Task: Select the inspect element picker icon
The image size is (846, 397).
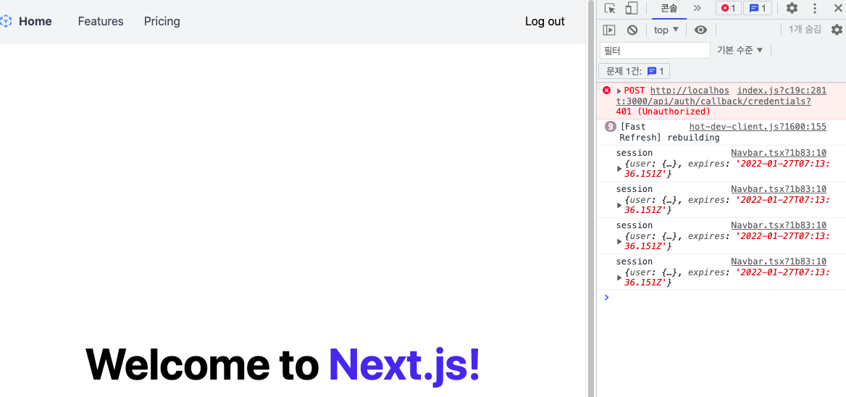Action: click(610, 8)
